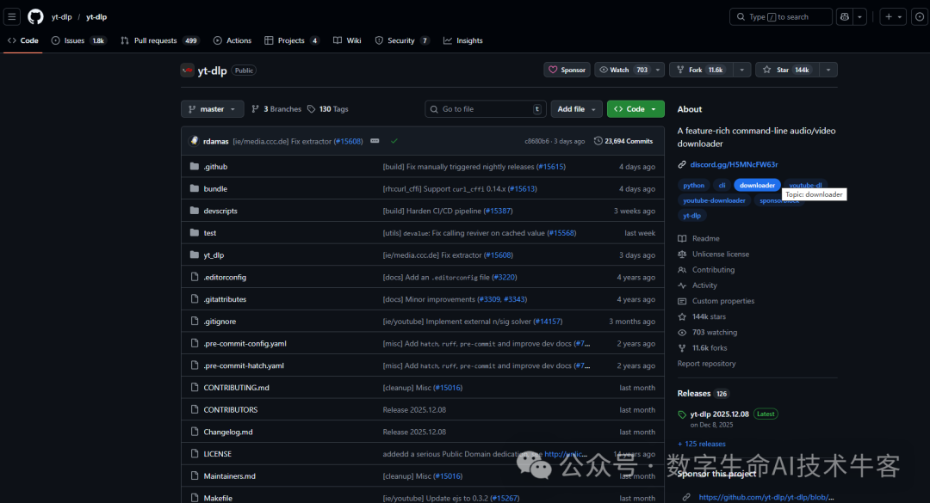
Task: Open the issues shortcut icon at the header's edge
Action: click(x=920, y=16)
